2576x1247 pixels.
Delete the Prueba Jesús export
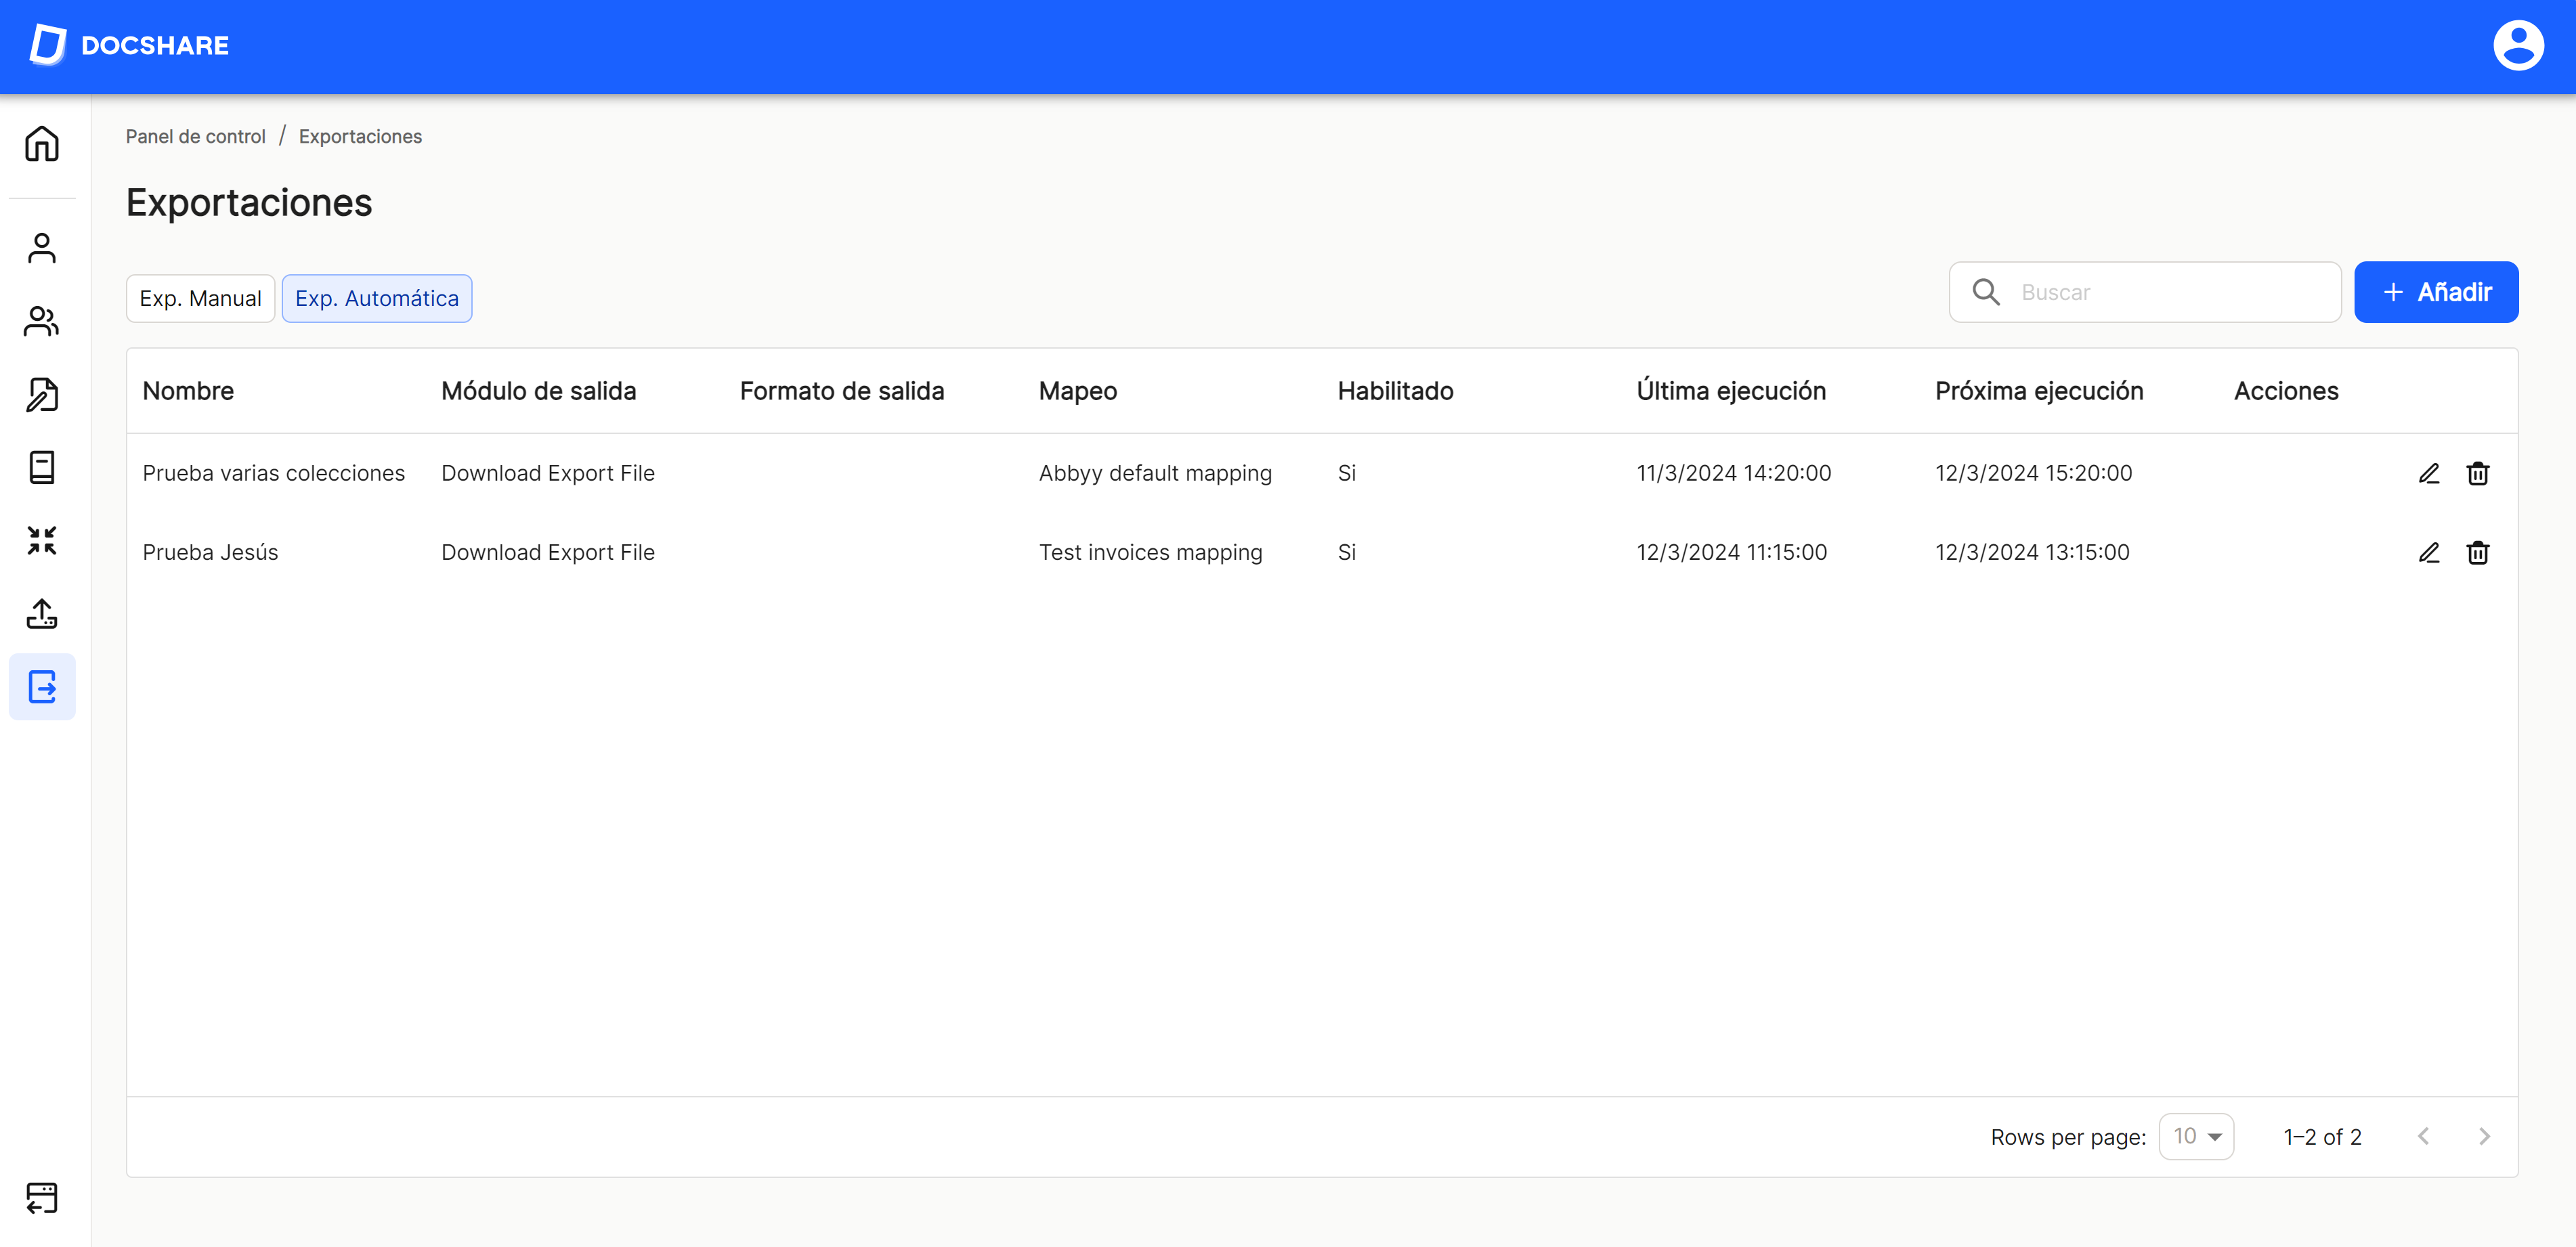coord(2477,552)
